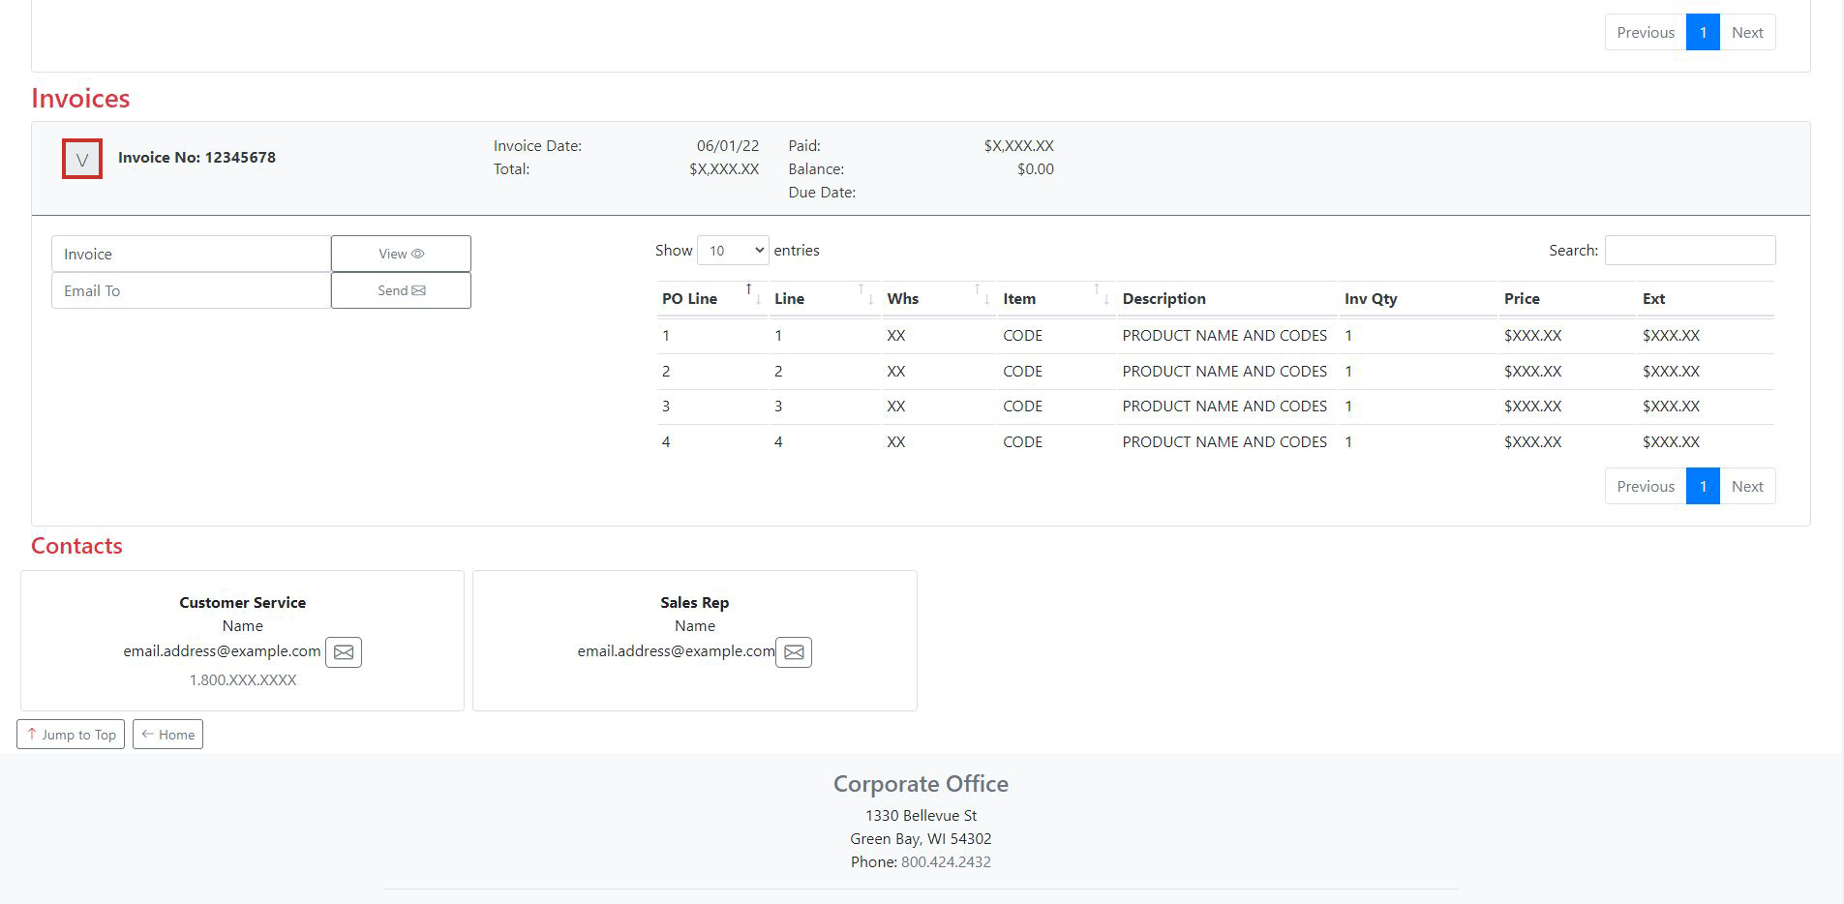Go to Next page of line items
The height and width of the screenshot is (904, 1844).
[1747, 486]
